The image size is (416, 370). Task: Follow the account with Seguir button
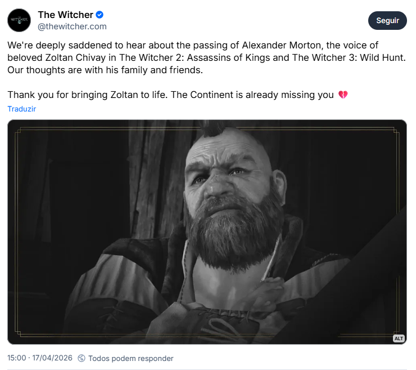(x=387, y=20)
